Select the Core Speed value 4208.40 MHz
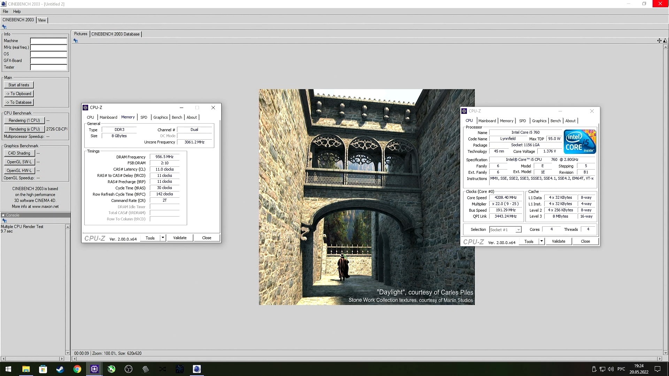 click(506, 197)
